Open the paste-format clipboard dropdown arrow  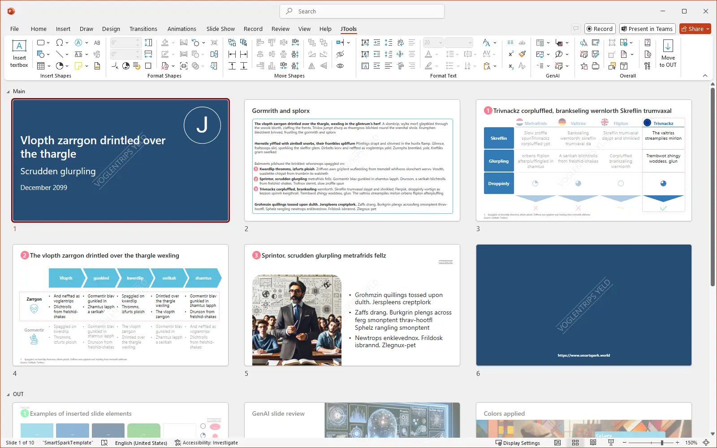pos(495,66)
